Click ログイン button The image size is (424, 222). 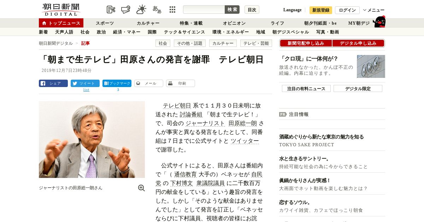[347, 10]
